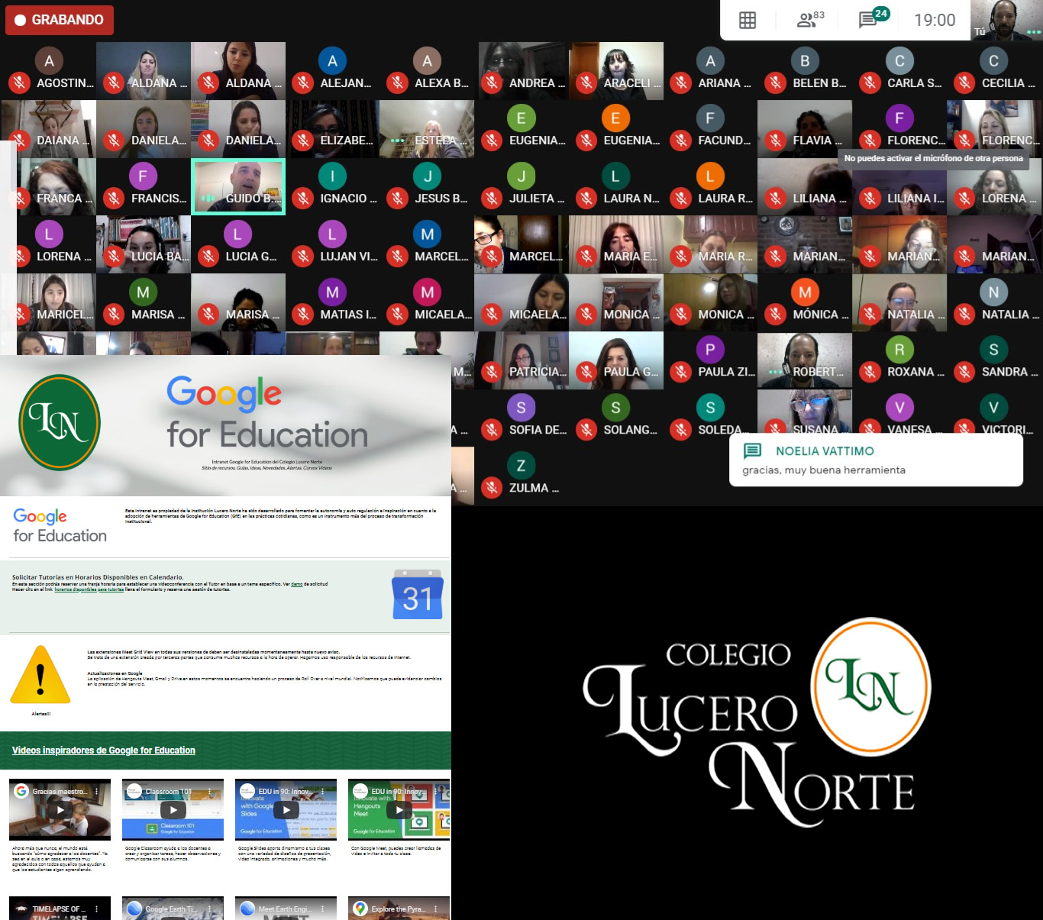The image size is (1043, 920).
Task: Click the avatar circle of LAURA N
Action: 615,176
